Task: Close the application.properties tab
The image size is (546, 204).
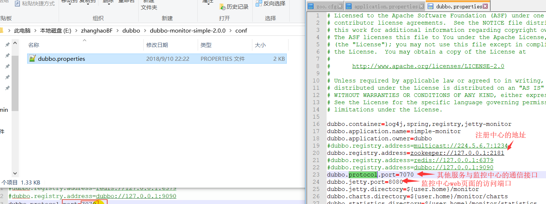Action: [422, 7]
